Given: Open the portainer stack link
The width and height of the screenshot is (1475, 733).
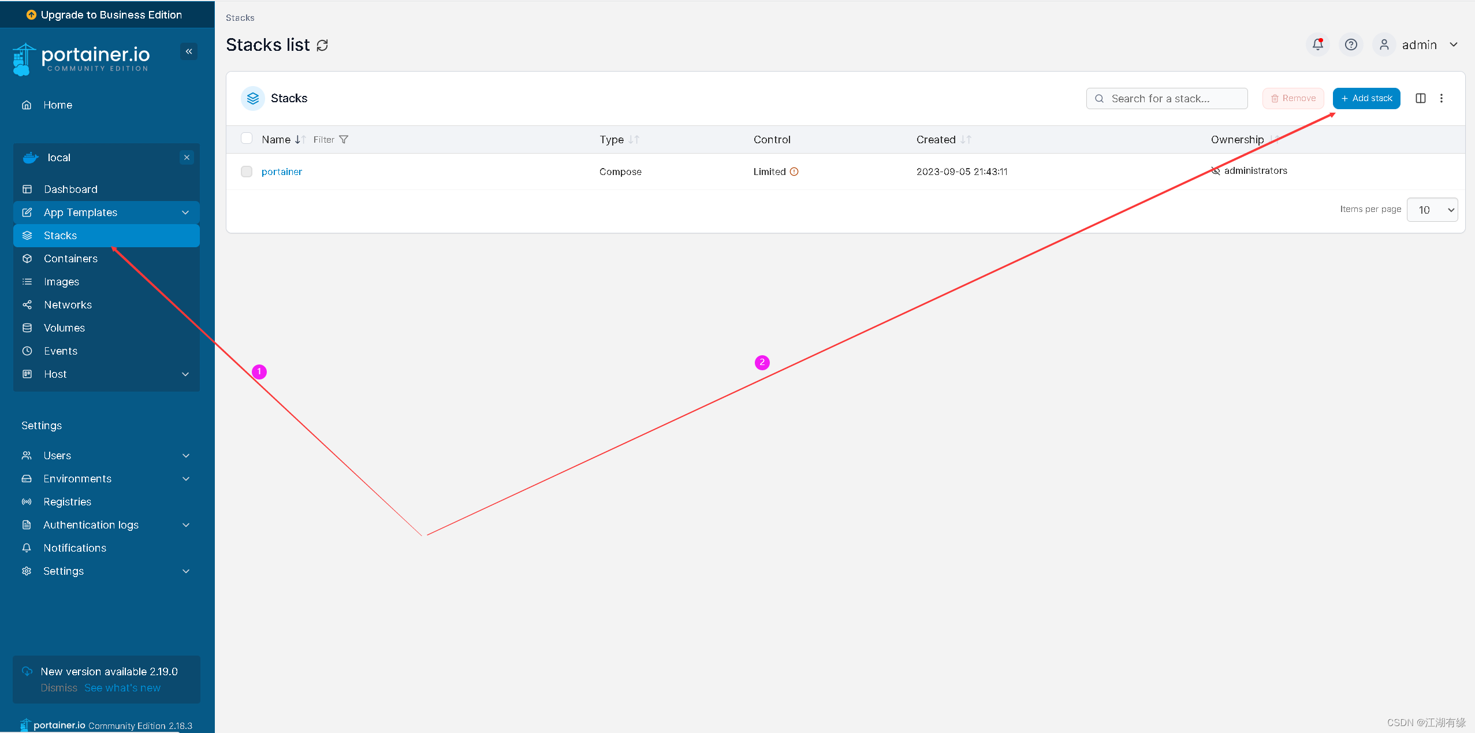Looking at the screenshot, I should pos(281,170).
